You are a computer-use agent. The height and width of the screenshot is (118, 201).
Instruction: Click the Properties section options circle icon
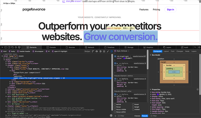pos(198,89)
